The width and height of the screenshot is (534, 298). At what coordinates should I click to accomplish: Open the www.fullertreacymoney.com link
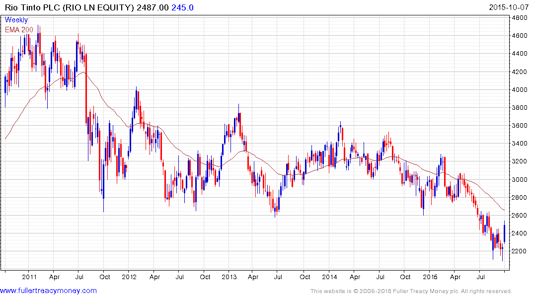click(48, 291)
